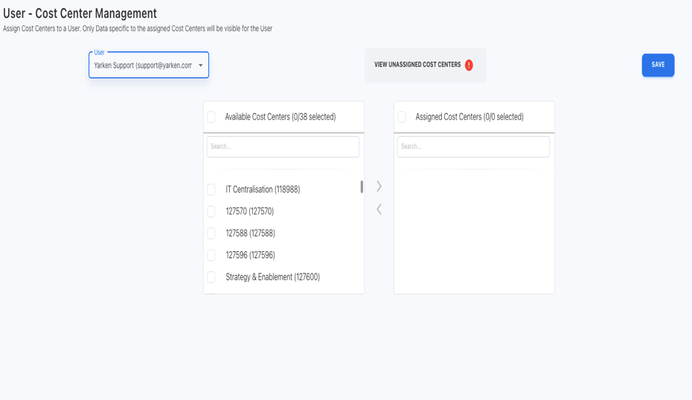Click the red unassigned cost centers alert icon
Image resolution: width=692 pixels, height=400 pixels.
[x=469, y=65]
